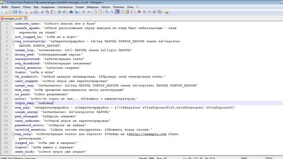Click the Close document toolbar icon

coord(26,12)
